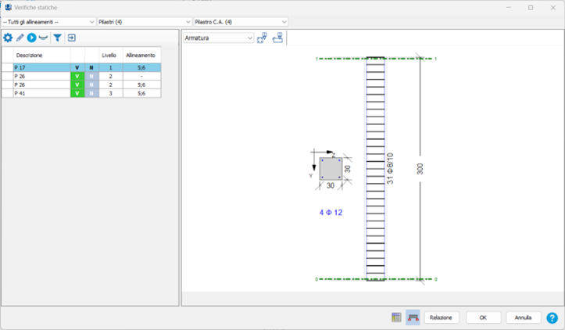The width and height of the screenshot is (565, 330).
Task: Toggle the green V cell for P 41
Action: pos(77,93)
